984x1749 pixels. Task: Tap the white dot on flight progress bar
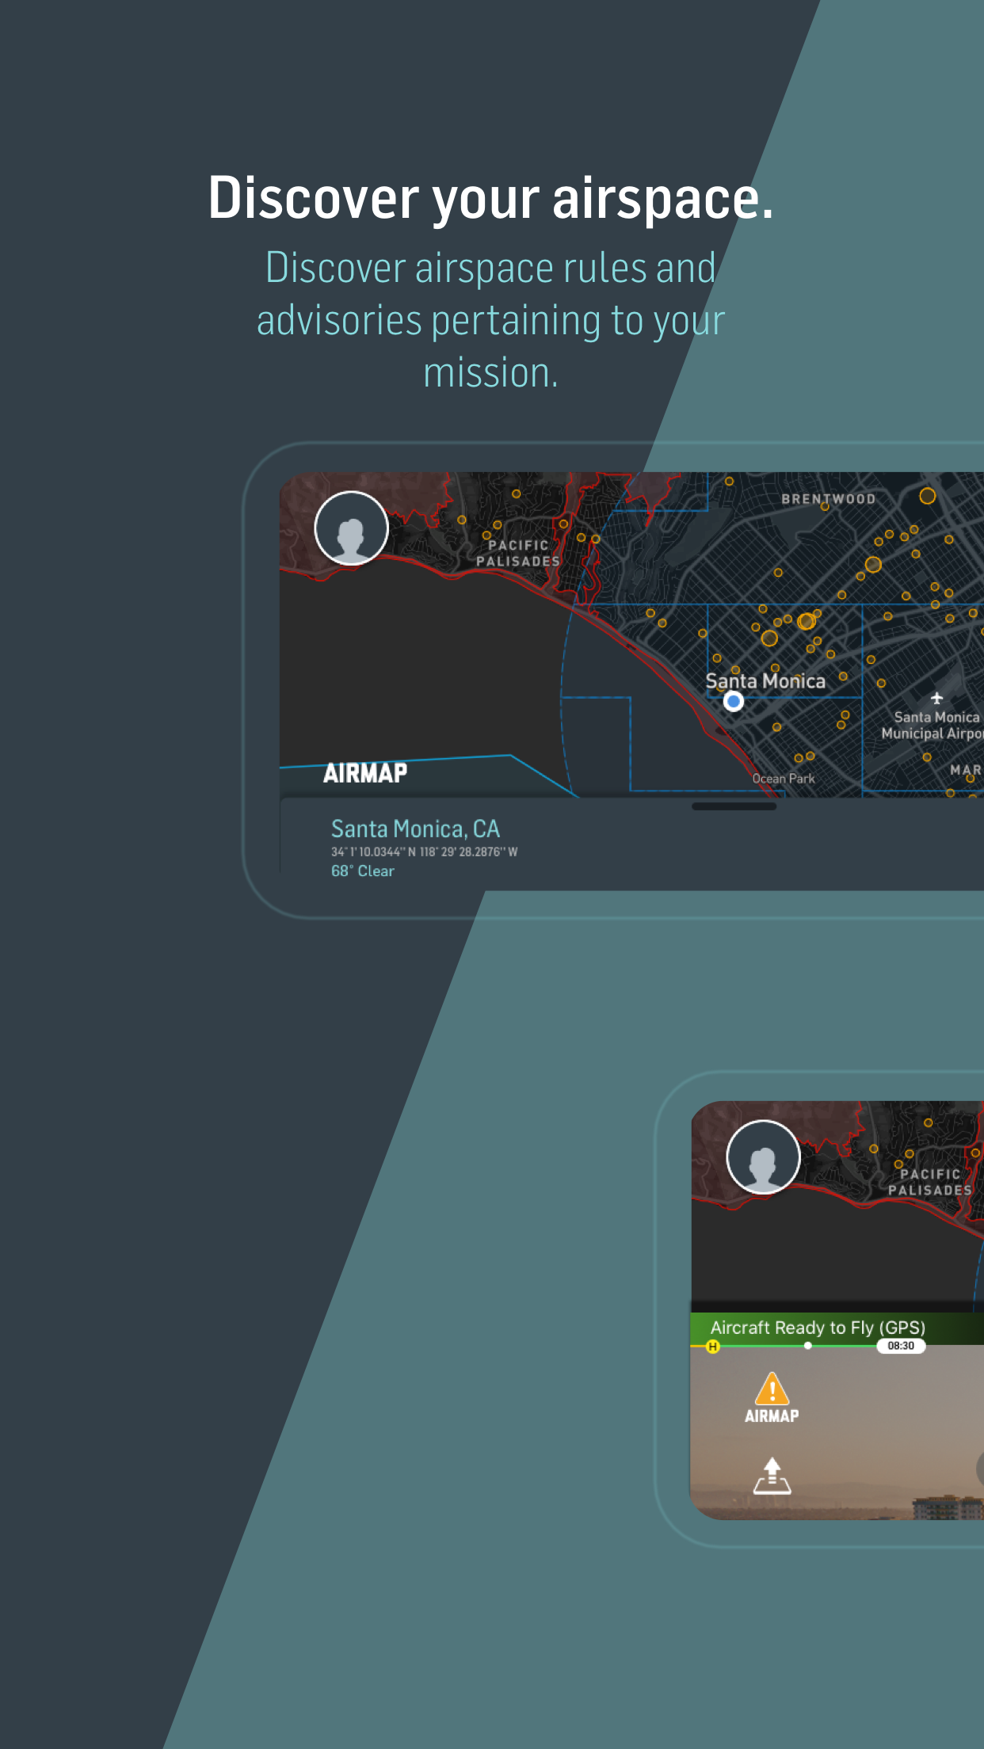(807, 1346)
